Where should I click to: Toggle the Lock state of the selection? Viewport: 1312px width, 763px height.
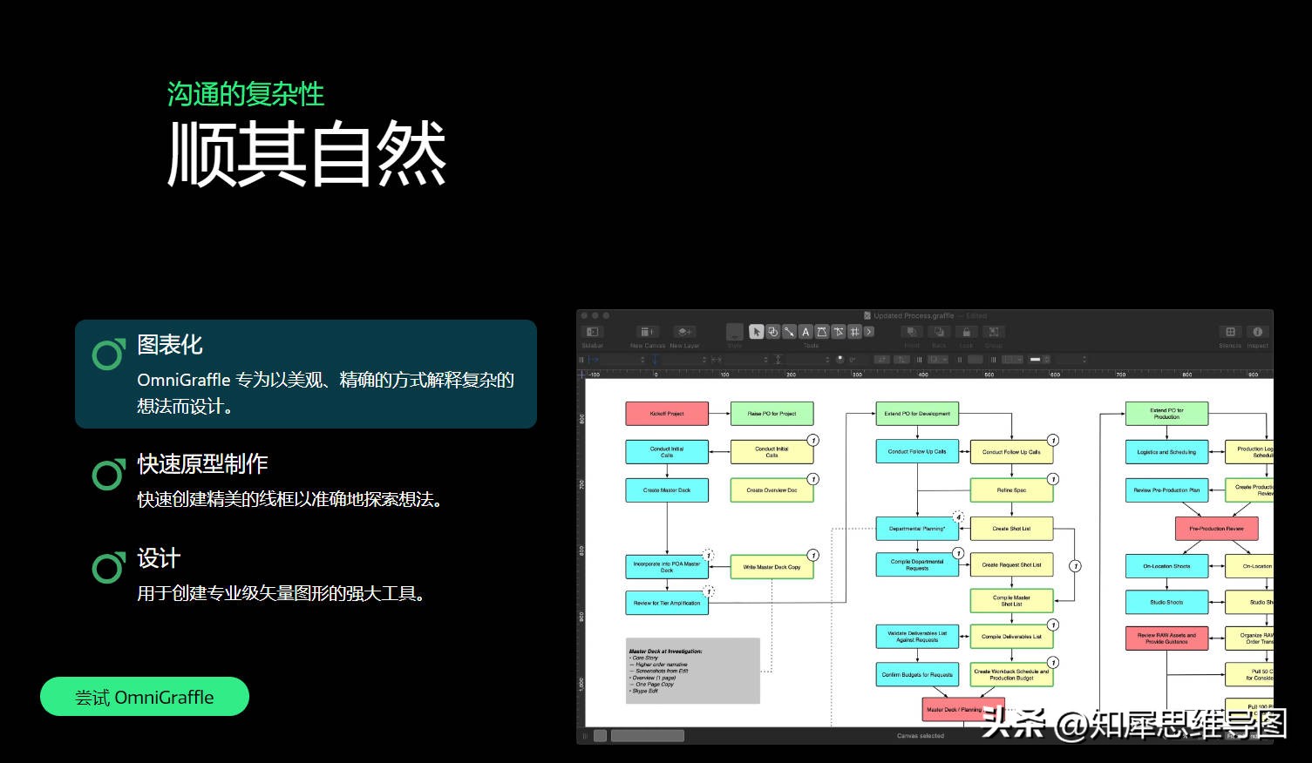click(x=966, y=332)
